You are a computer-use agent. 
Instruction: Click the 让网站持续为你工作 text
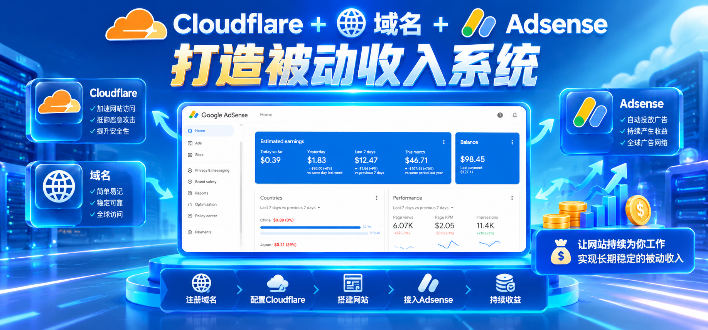coord(621,244)
